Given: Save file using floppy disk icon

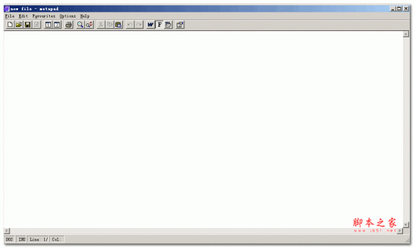Looking at the screenshot, I should pyautogui.click(x=28, y=25).
